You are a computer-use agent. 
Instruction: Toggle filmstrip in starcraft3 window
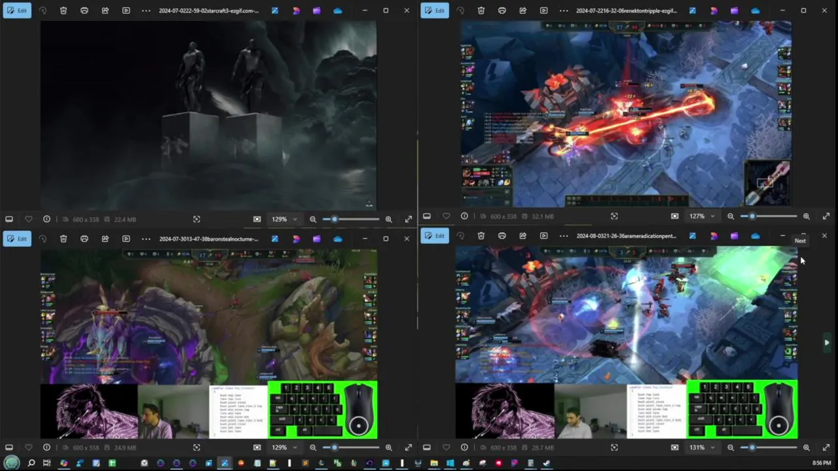click(x=9, y=219)
